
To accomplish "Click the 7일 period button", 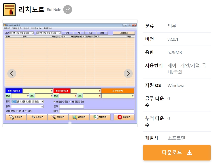I will (x=79, y=33).
